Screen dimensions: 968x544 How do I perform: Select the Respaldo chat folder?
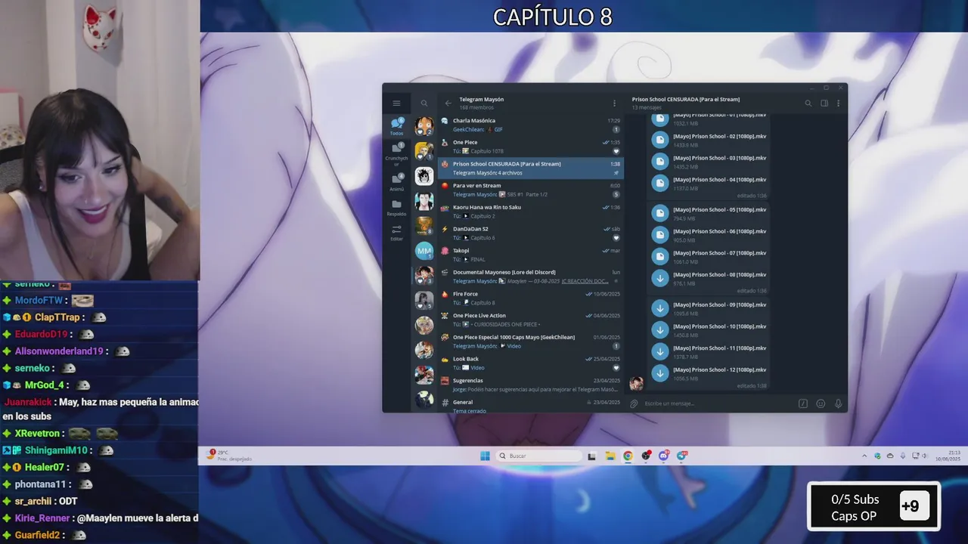[x=396, y=208]
